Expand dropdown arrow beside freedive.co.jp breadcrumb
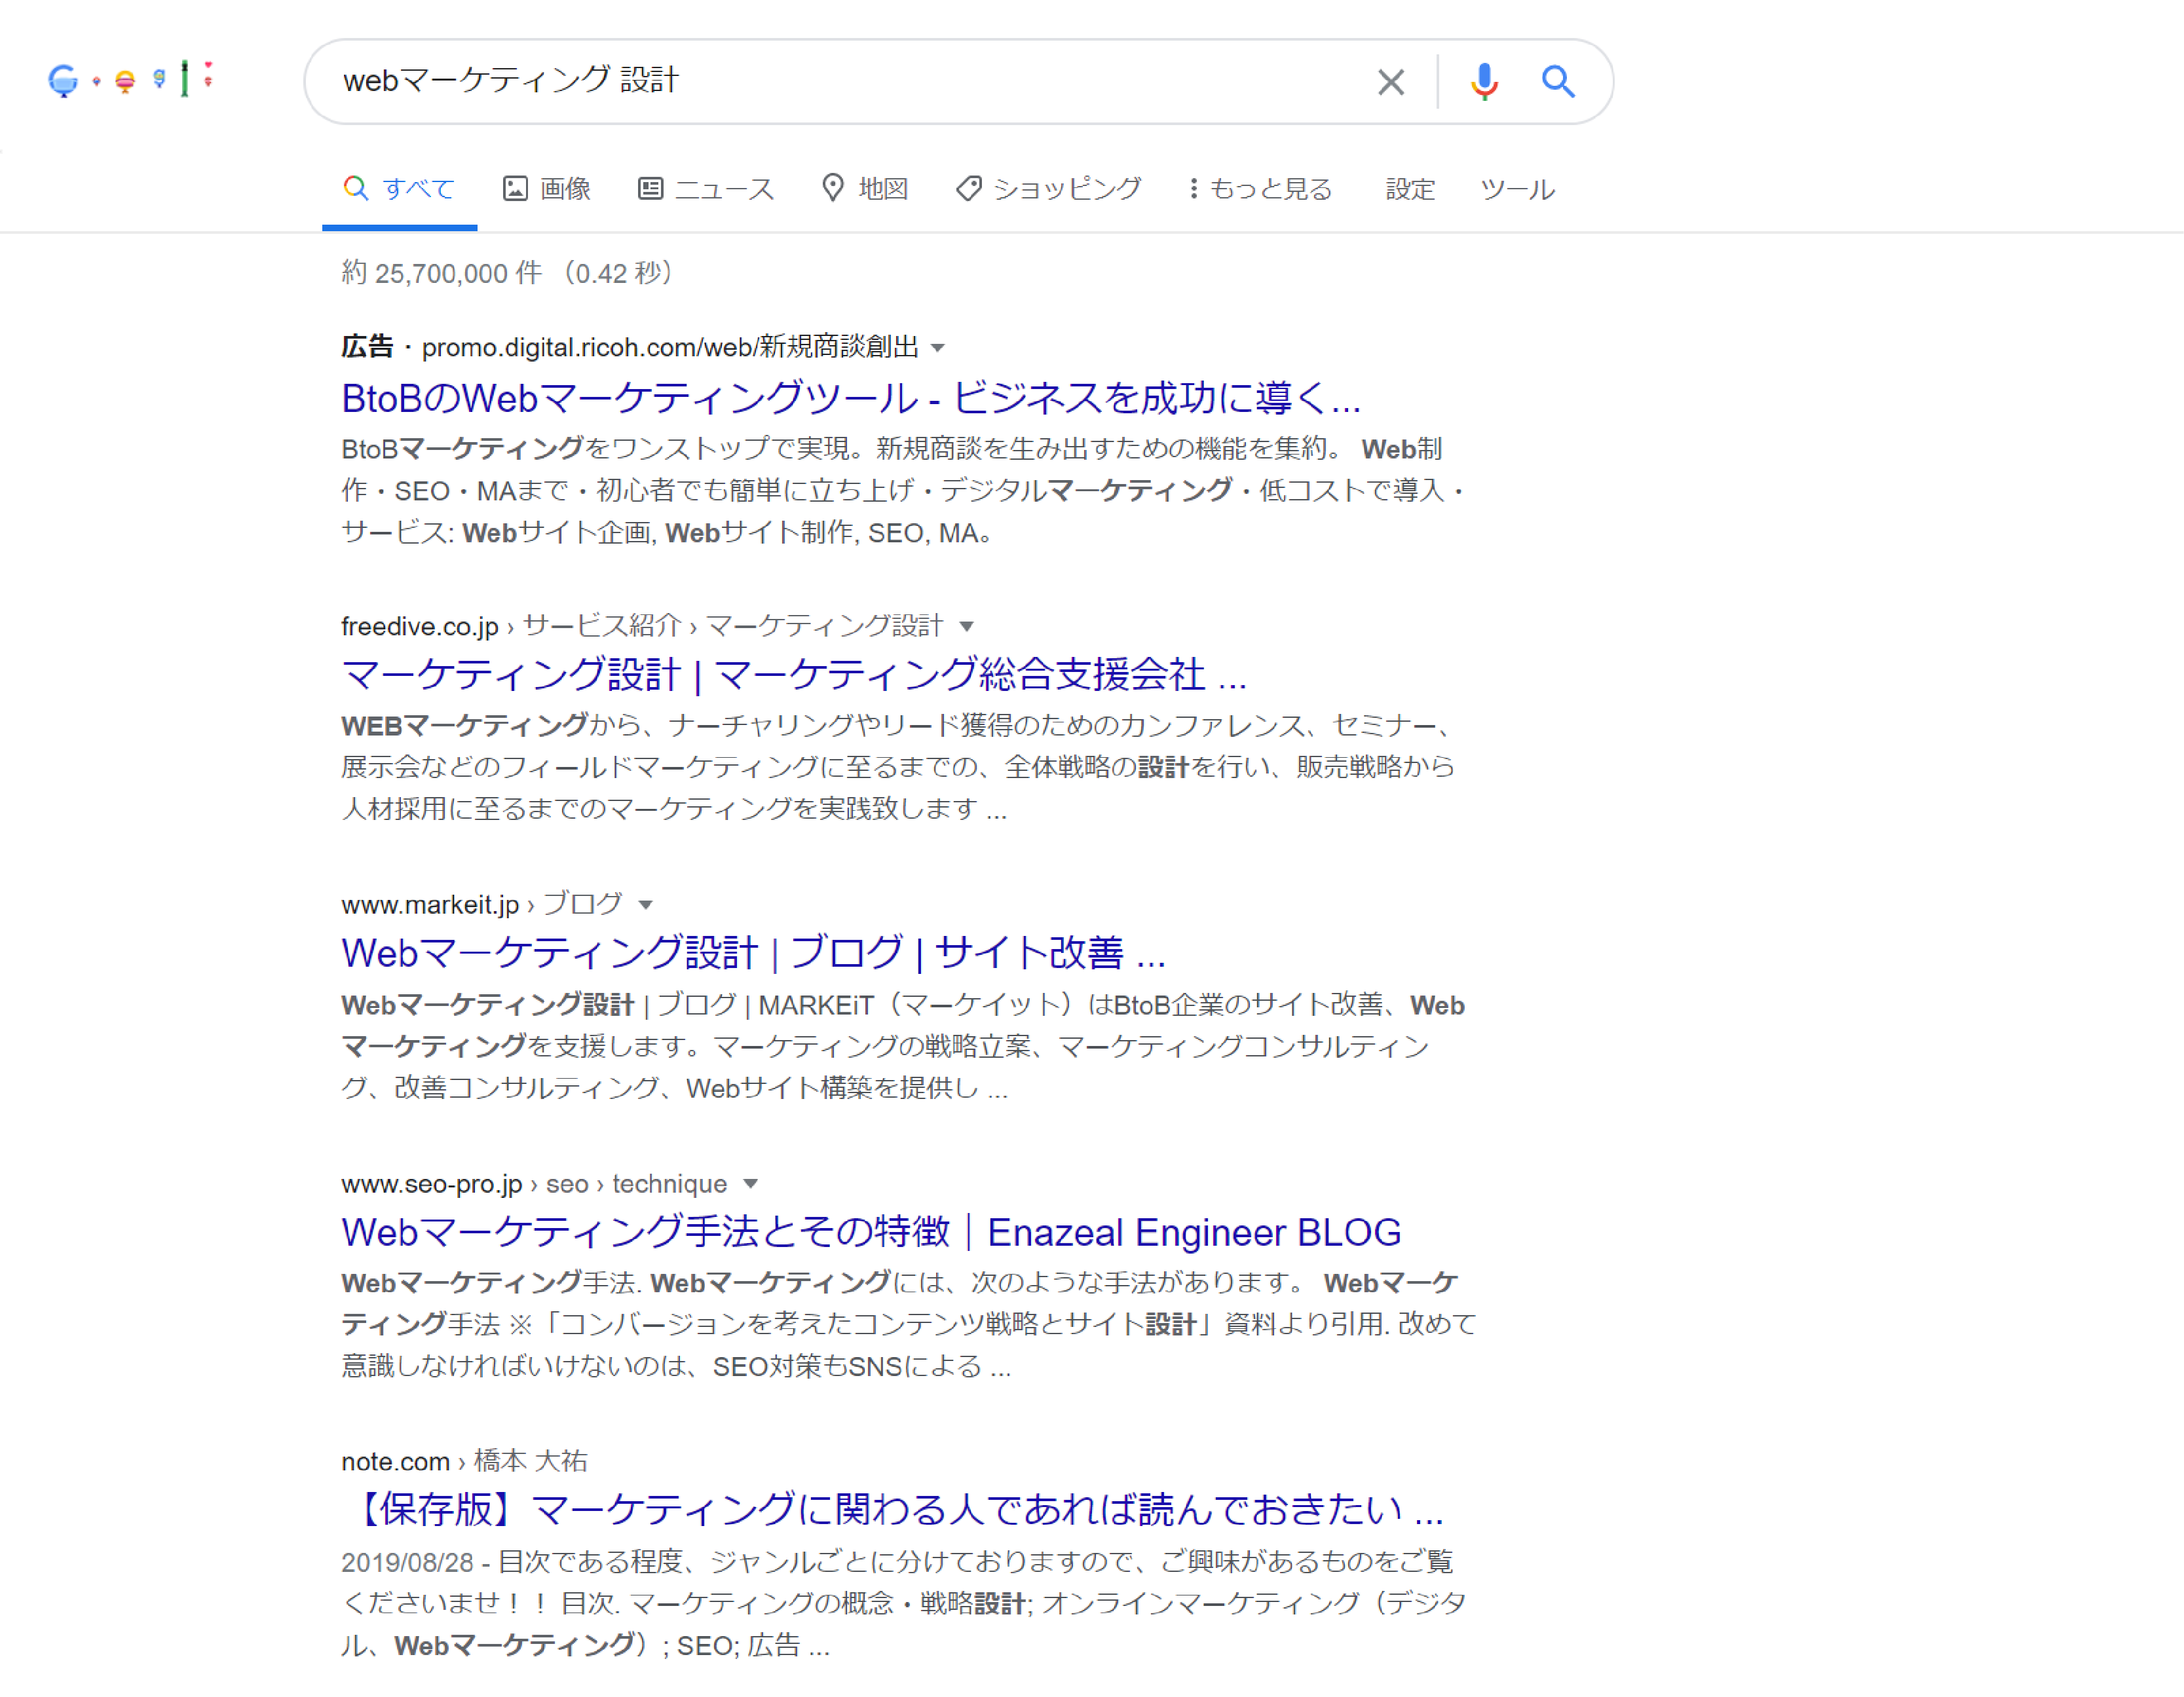The width and height of the screenshot is (2184, 1697). click(x=966, y=627)
